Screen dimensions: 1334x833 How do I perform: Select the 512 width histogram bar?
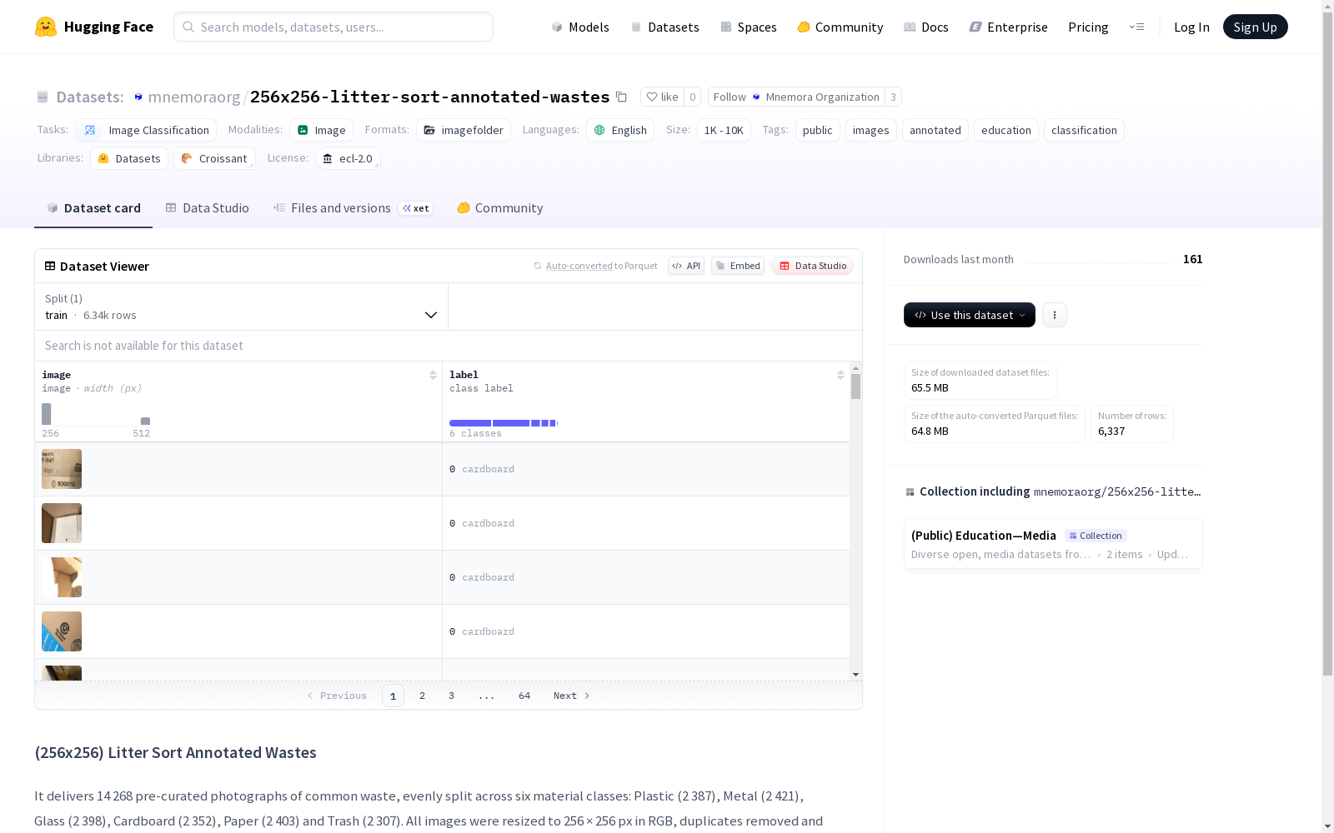(x=145, y=421)
